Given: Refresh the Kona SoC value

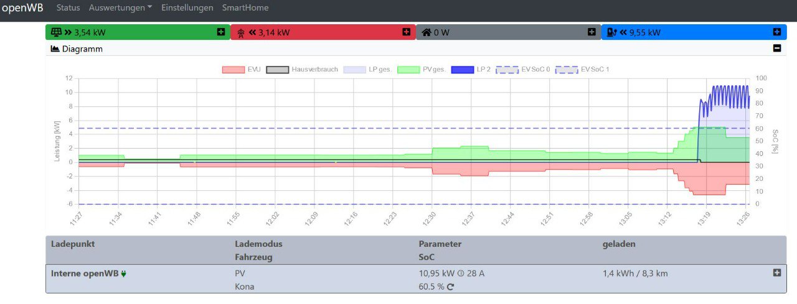Looking at the screenshot, I should point(450,287).
